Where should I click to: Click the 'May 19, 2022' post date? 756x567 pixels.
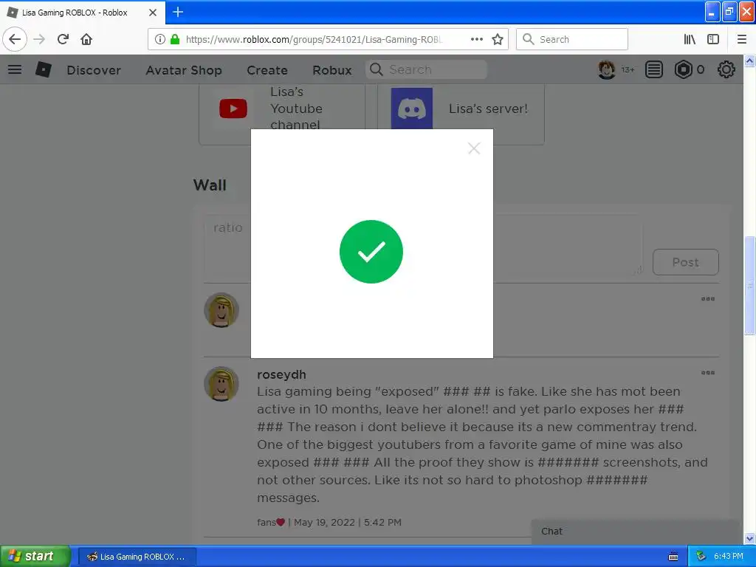click(x=324, y=522)
